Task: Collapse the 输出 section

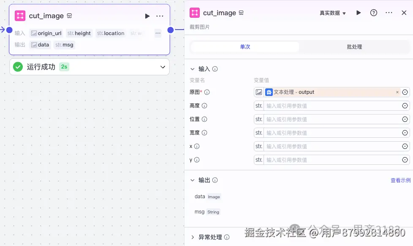Action: (x=193, y=180)
